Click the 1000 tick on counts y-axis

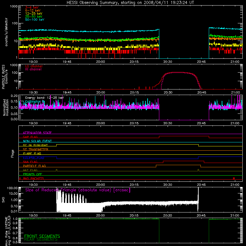click(x=14, y=6)
